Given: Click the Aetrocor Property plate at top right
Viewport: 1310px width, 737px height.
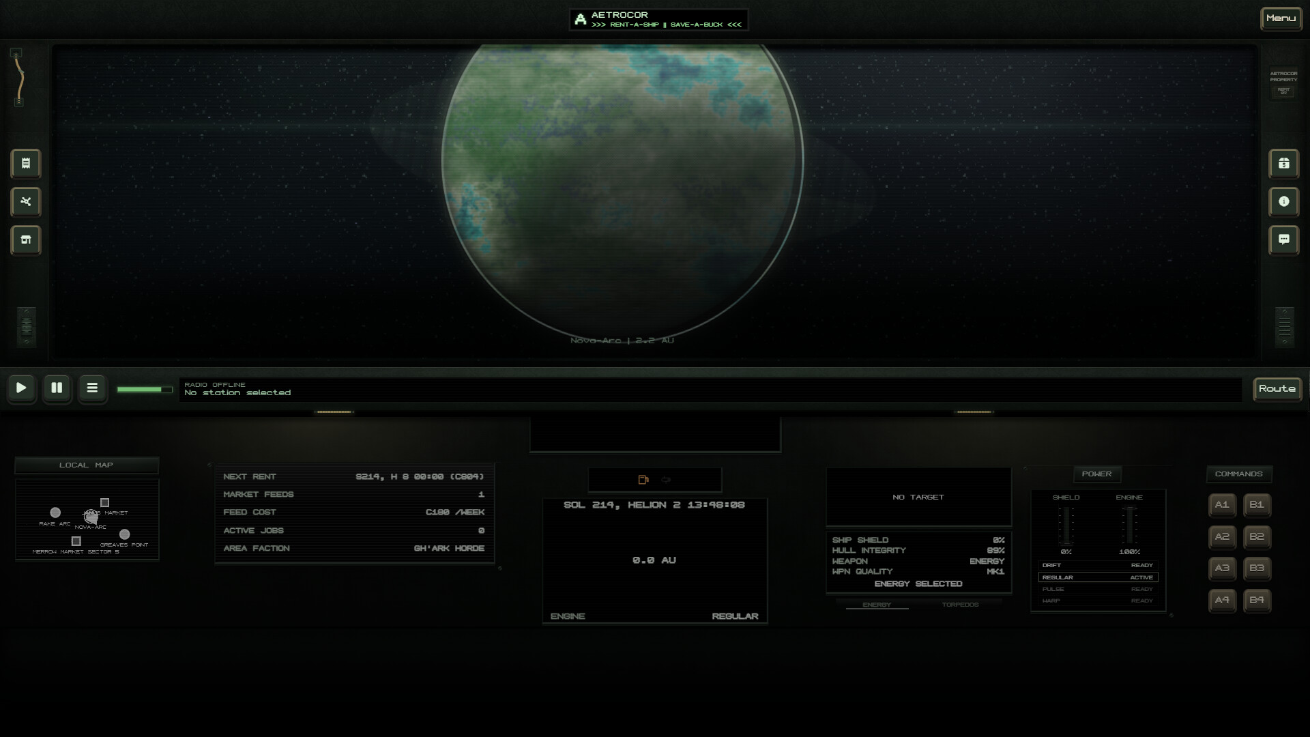Looking at the screenshot, I should coord(1283,84).
